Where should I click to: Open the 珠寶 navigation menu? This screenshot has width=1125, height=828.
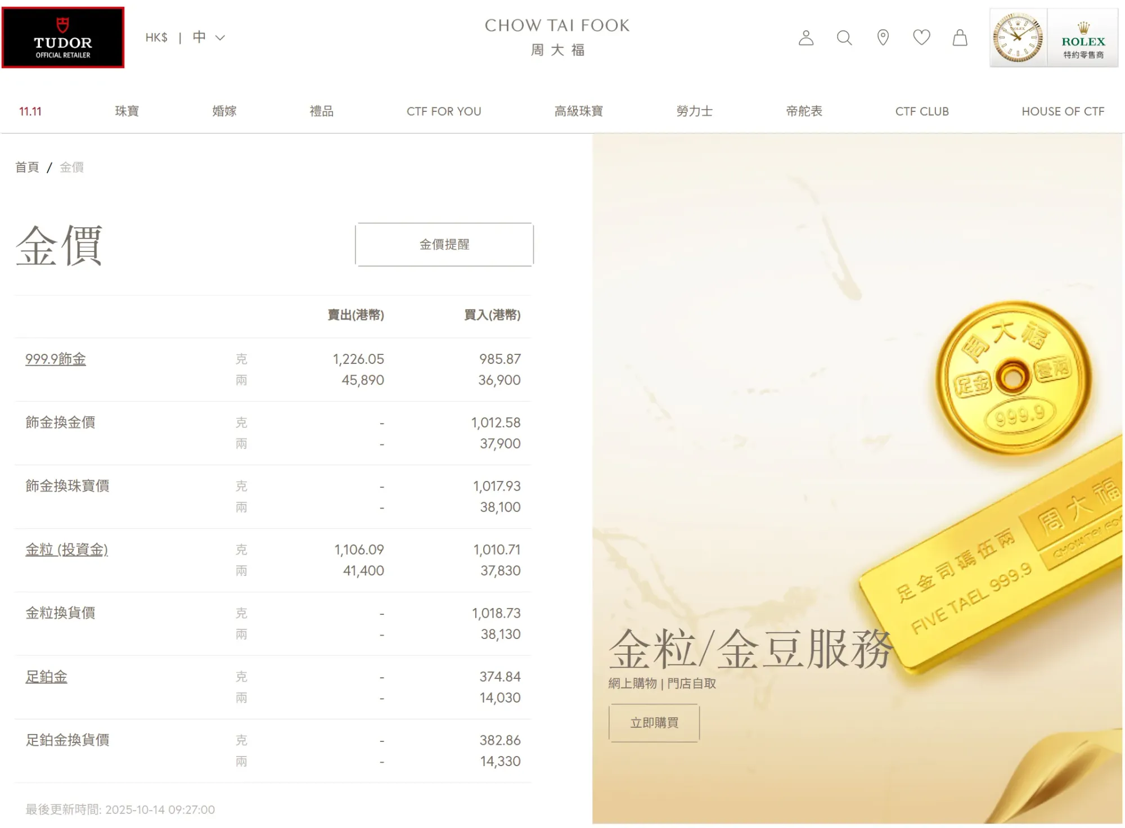127,111
